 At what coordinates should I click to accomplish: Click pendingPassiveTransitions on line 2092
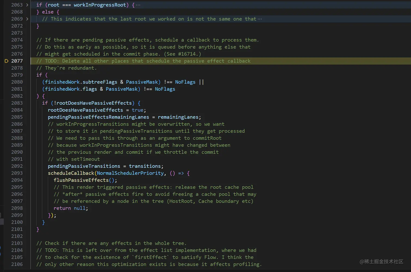click(84, 166)
